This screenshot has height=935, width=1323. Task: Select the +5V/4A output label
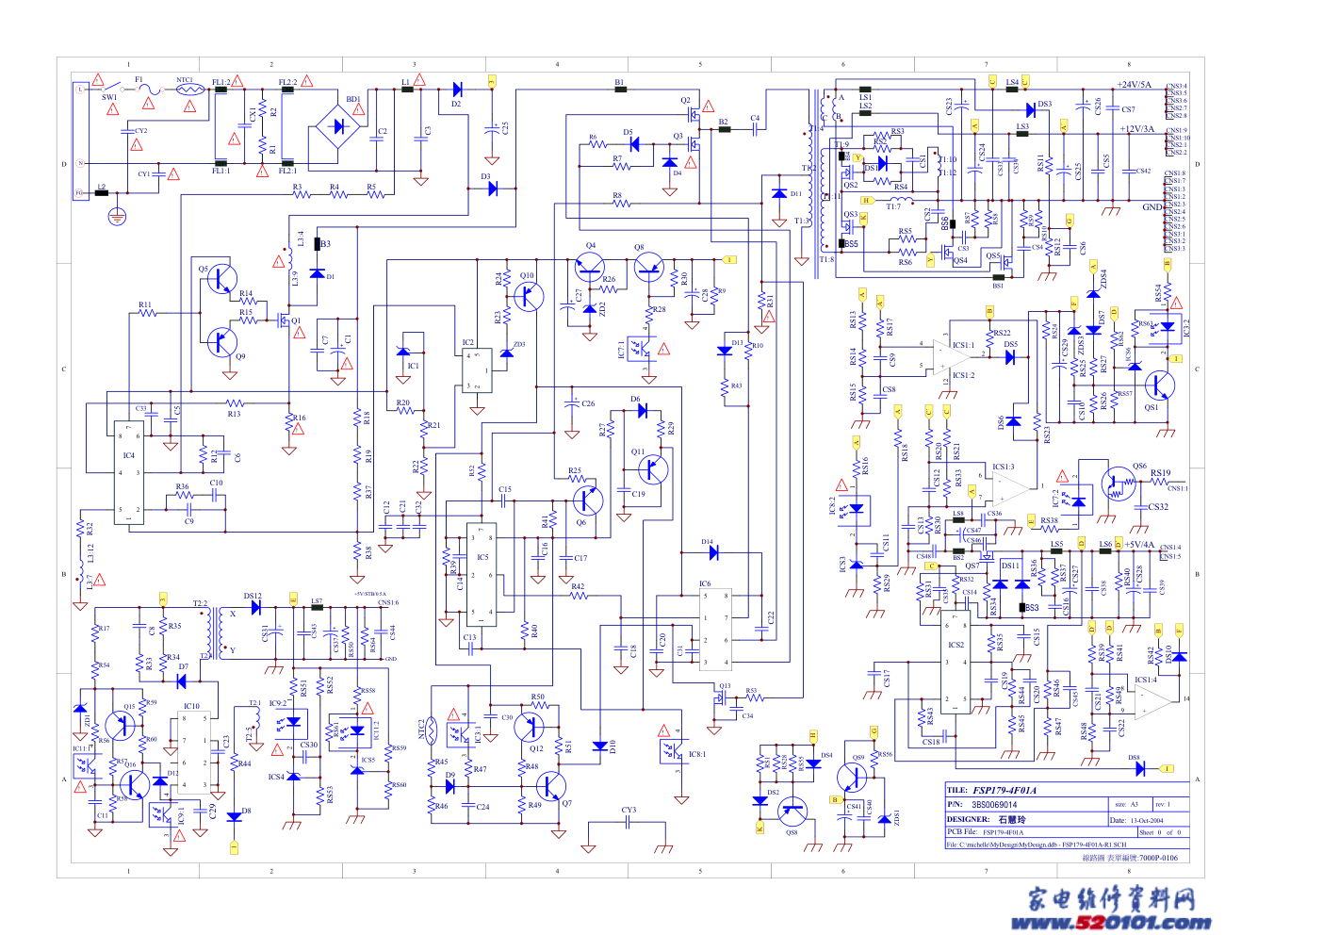(x=1139, y=545)
